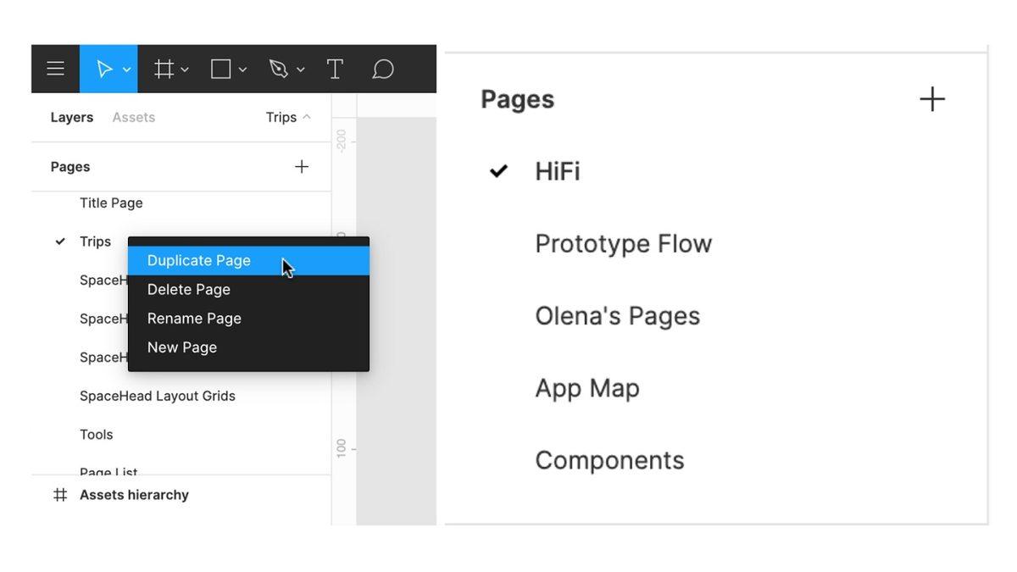Open SpaceHead Layout Grids page

tap(158, 396)
